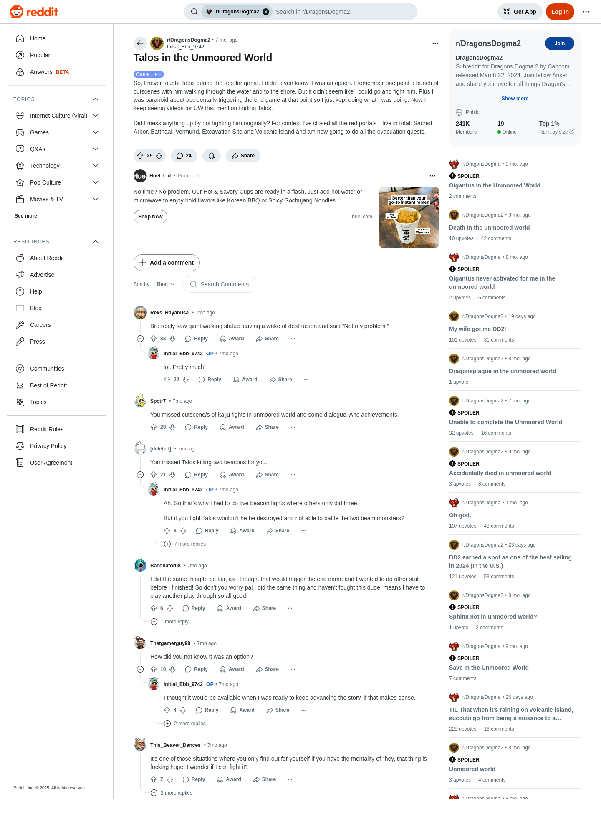Downvote the main post
Viewport: 601px width, 835px height.
pyautogui.click(x=159, y=156)
